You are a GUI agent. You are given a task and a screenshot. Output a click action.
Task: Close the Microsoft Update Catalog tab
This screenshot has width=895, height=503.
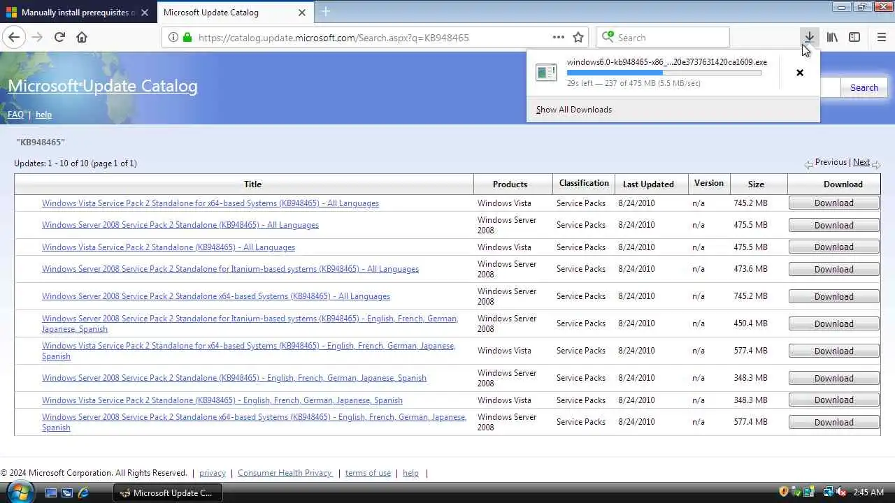(301, 13)
